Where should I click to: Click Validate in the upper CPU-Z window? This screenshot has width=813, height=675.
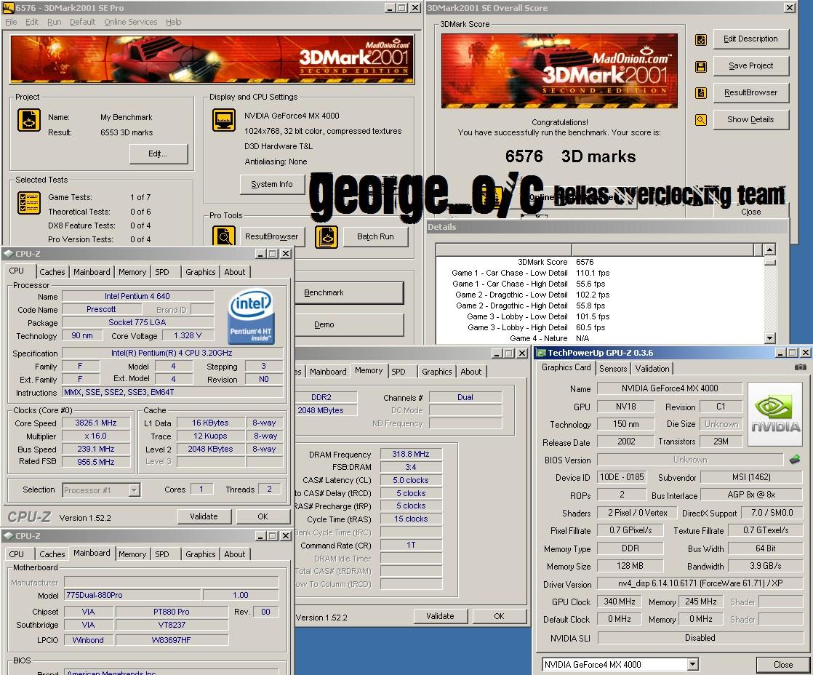click(x=204, y=516)
